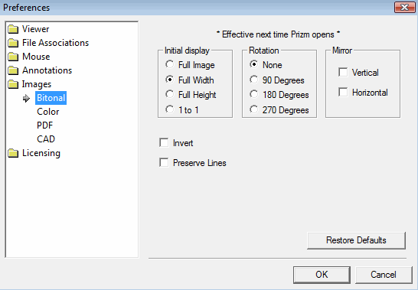418x290 pixels.
Task: Confirm preferences with OK button
Action: tap(322, 275)
